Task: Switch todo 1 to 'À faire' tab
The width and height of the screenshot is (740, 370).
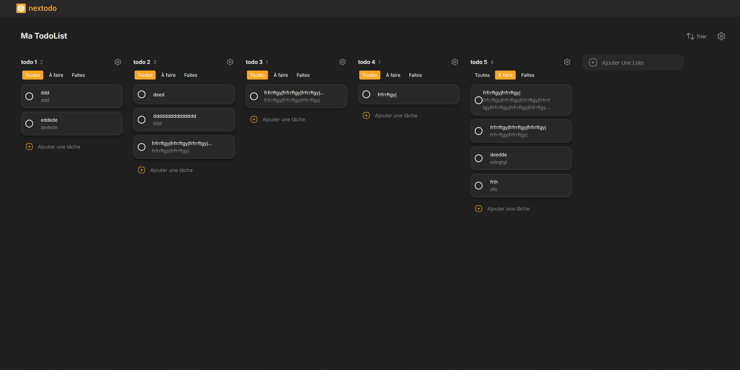Action: [x=56, y=75]
